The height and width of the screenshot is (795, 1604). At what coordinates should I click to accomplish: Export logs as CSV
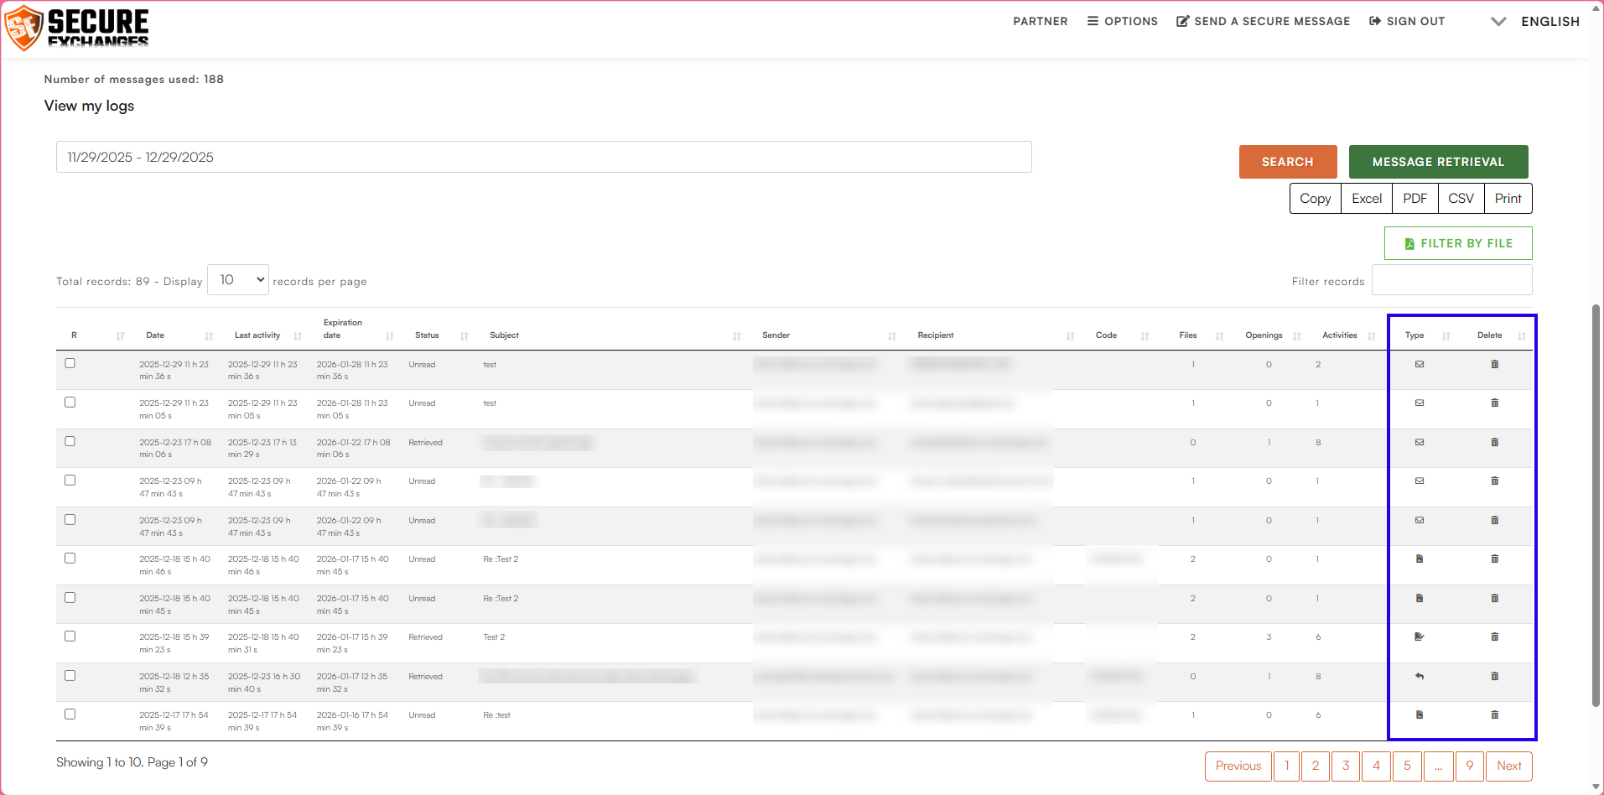click(x=1461, y=199)
